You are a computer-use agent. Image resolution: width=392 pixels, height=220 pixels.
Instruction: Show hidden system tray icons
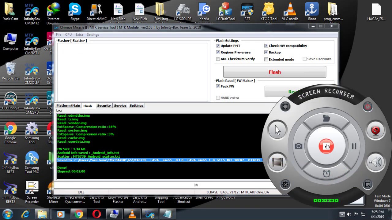point(342,214)
